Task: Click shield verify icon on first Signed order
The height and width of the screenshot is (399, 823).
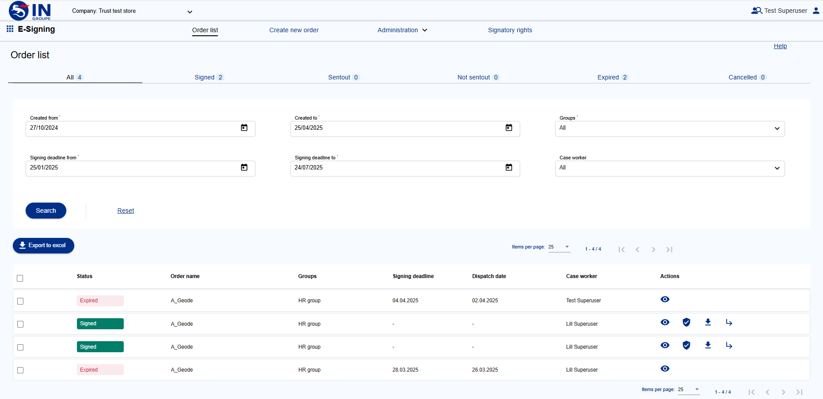Action: [686, 323]
